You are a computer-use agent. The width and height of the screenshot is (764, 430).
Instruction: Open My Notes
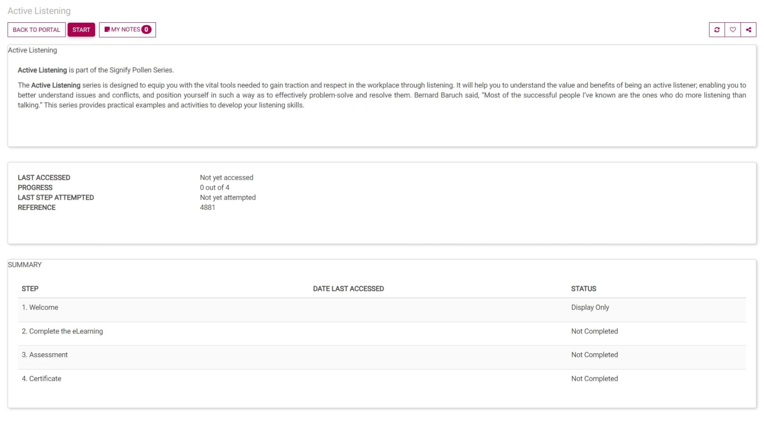pyautogui.click(x=127, y=30)
